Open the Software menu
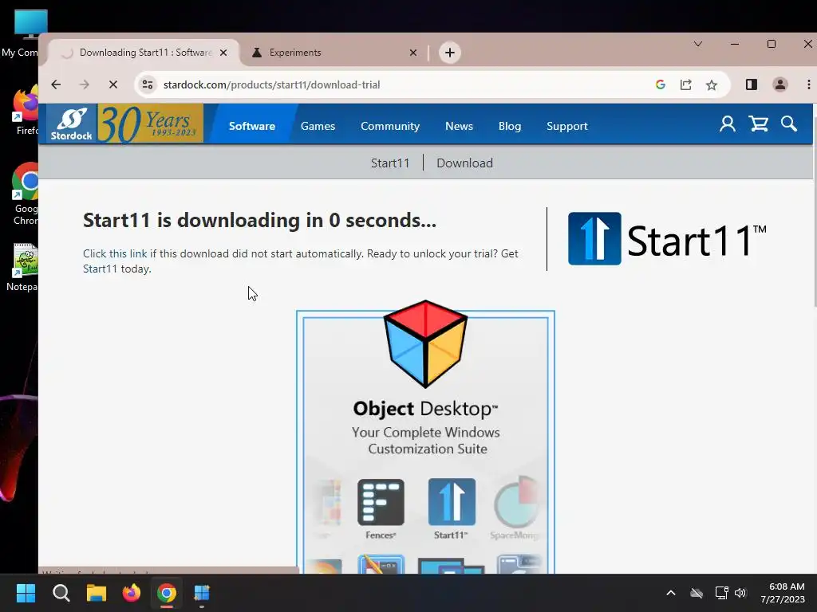Screen dimensions: 817x612 pyautogui.click(x=251, y=126)
